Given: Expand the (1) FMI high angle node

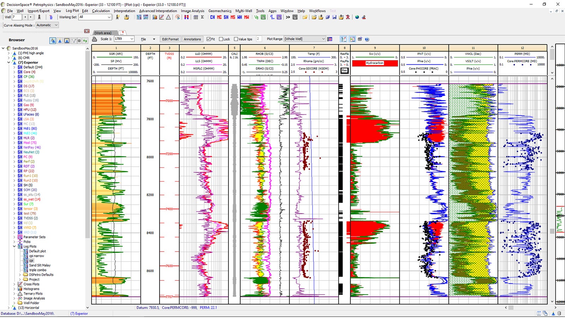Looking at the screenshot, I should pos(9,53).
